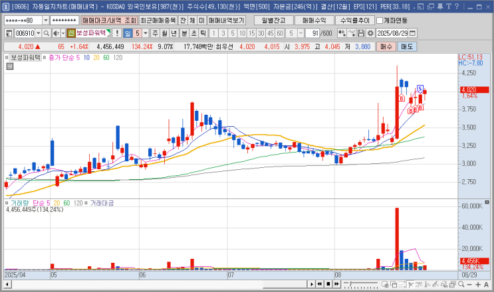
Task: Click the 수익률추이 button
Action: click(x=355, y=21)
